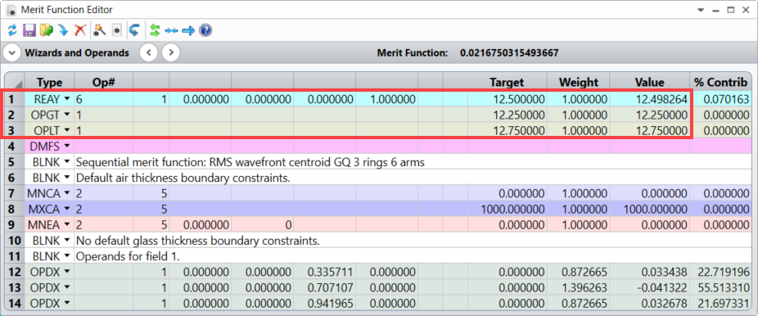Image resolution: width=758 pixels, height=316 pixels.
Task: Click the merit function document icon
Action: click(x=116, y=31)
